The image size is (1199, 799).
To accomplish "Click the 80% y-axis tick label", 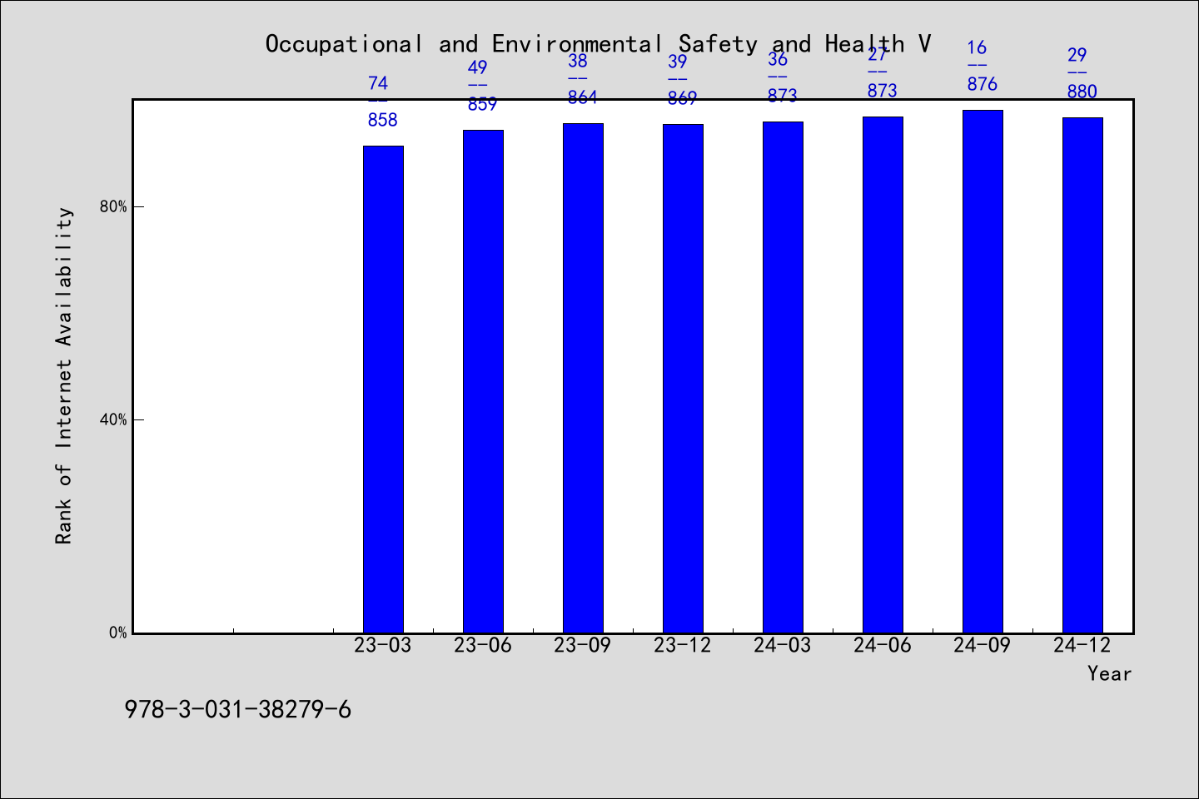I will tap(113, 206).
